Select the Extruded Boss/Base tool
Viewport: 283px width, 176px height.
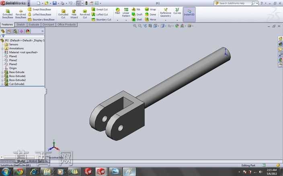click(x=7, y=14)
